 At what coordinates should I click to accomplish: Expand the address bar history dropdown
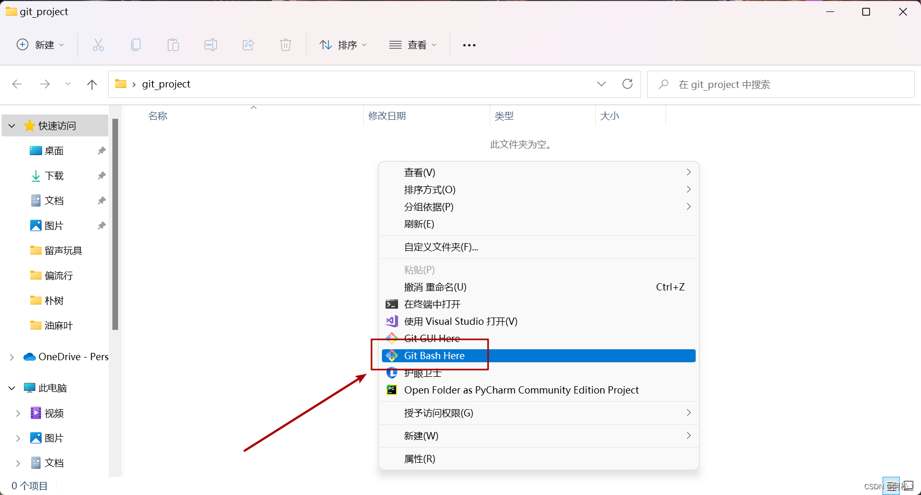point(602,84)
